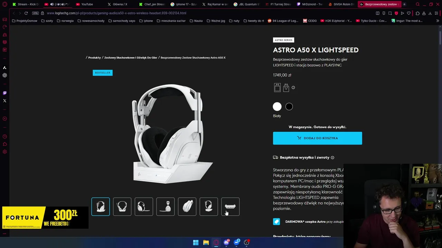Screen dimensions: 442x248
Task: Open the profile account icon
Action: pos(424,13)
